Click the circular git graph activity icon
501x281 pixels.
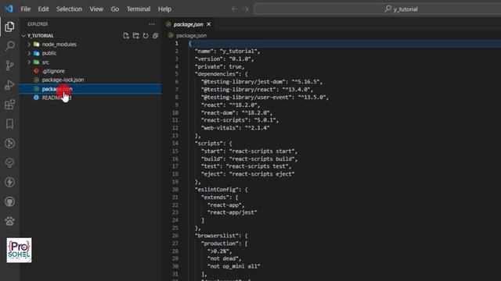pos(9,144)
